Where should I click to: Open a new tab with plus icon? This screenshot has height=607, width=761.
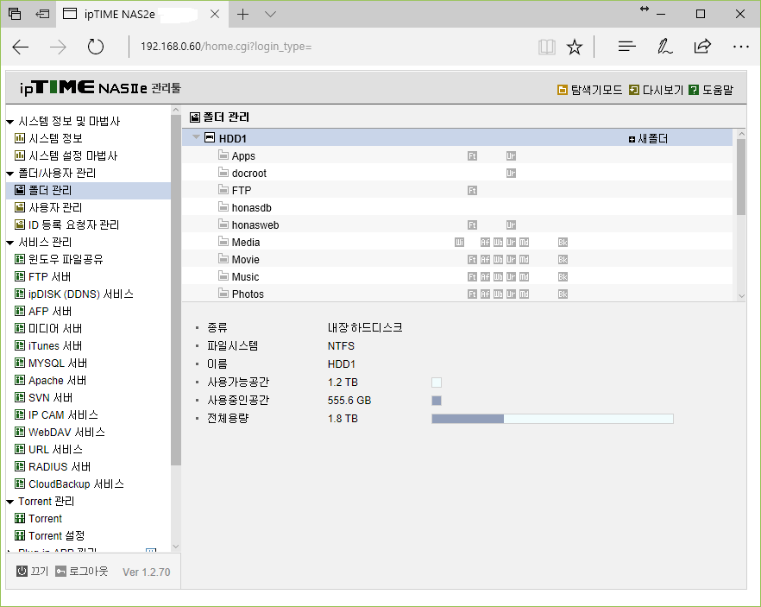click(x=242, y=14)
